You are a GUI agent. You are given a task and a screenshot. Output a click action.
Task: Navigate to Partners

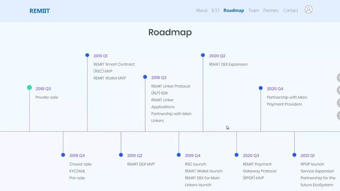pos(271,11)
